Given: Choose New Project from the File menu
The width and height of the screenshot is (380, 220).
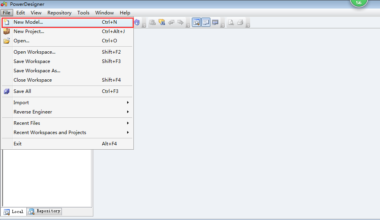Looking at the screenshot, I should [x=68, y=31].
